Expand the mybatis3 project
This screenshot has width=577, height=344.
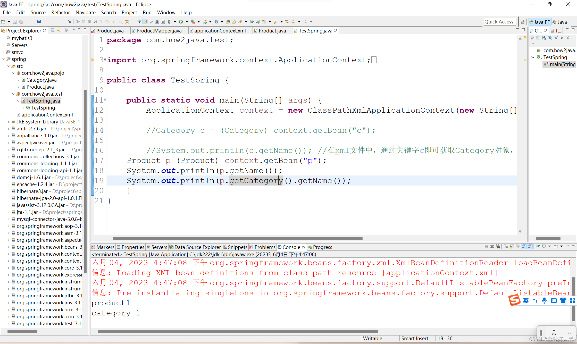coord(3,38)
